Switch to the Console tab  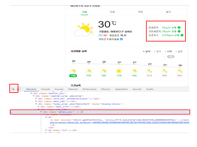coord(45,89)
